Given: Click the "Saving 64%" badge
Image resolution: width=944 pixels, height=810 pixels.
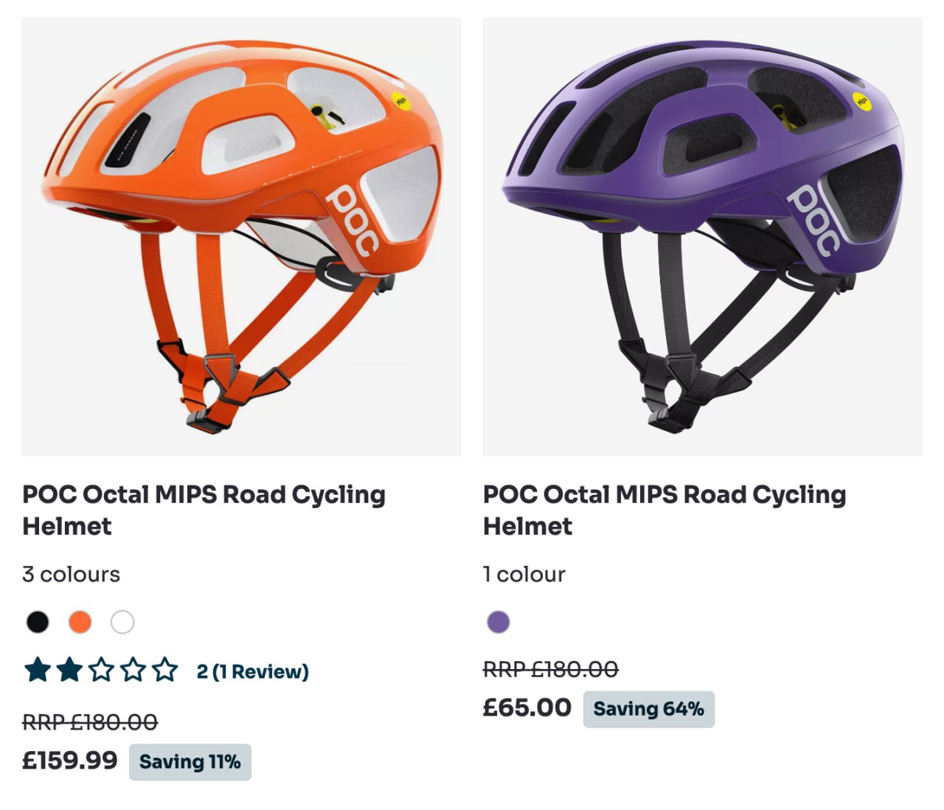Looking at the screenshot, I should pos(648,709).
